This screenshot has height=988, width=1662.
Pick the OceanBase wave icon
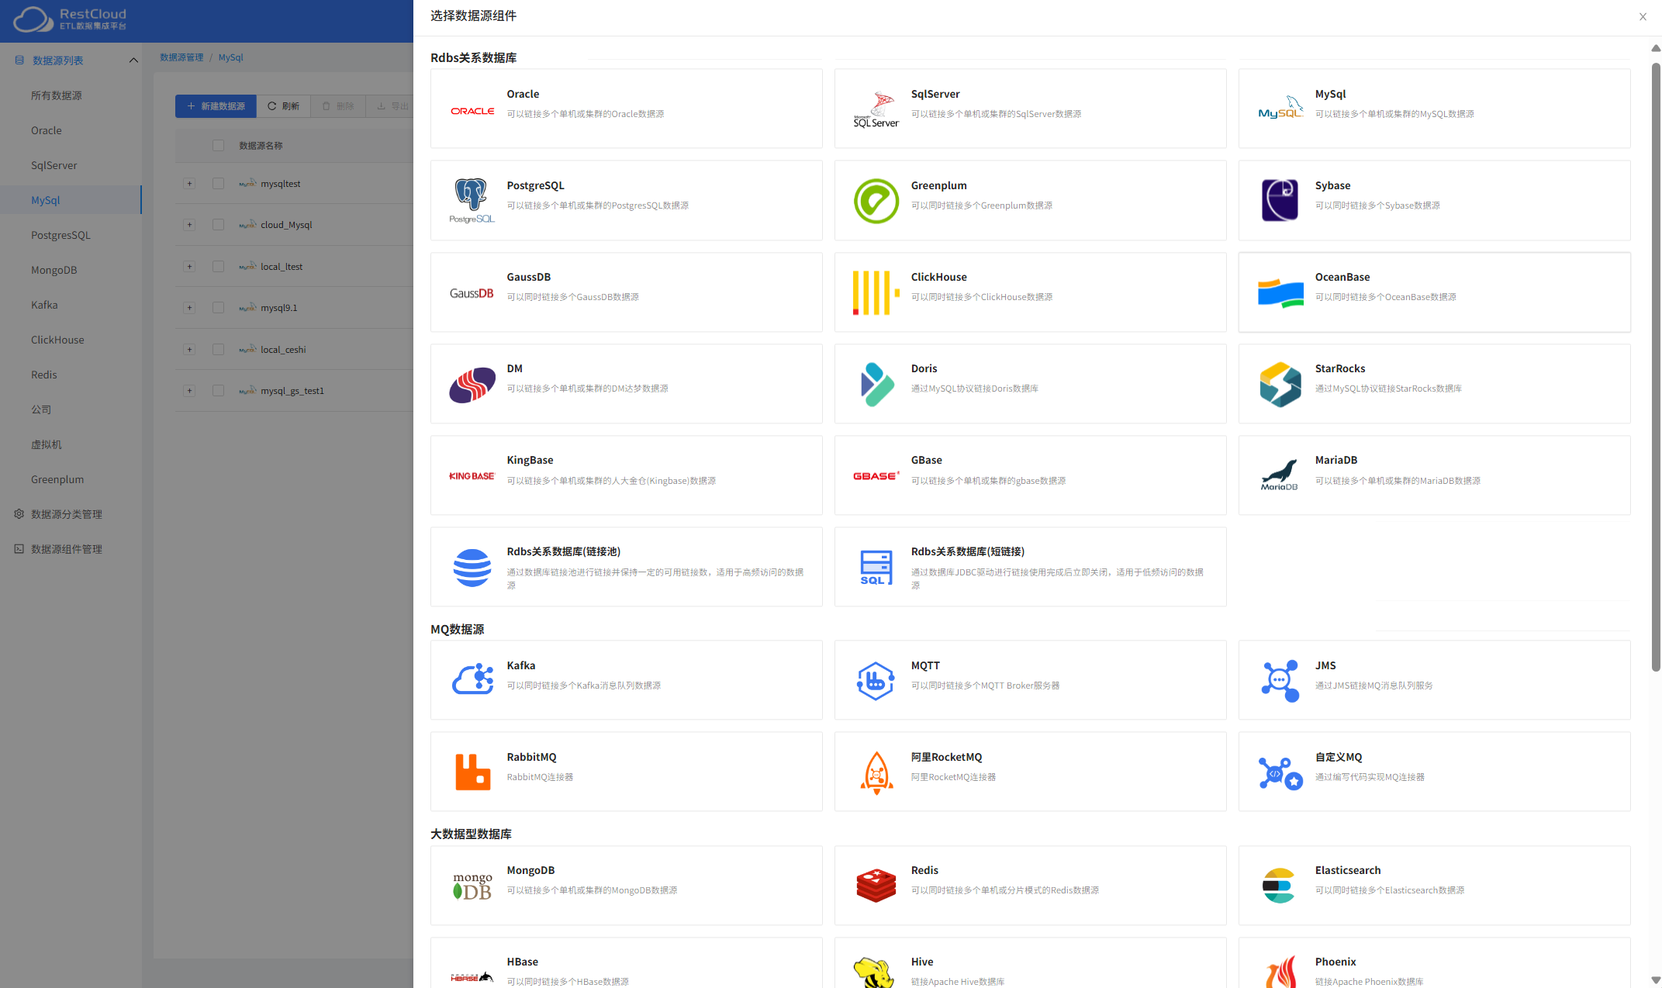click(1280, 293)
